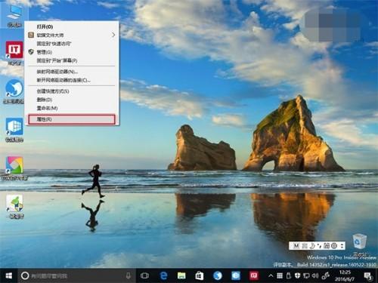
Task: Choose 映射网络驱动器(N)... menu entry
Action: (72, 72)
